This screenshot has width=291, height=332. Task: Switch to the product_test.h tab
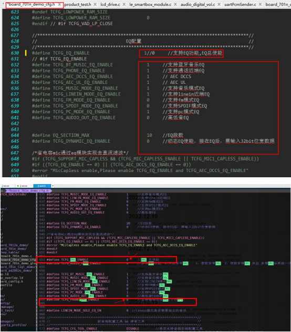pyautogui.click(x=78, y=4)
